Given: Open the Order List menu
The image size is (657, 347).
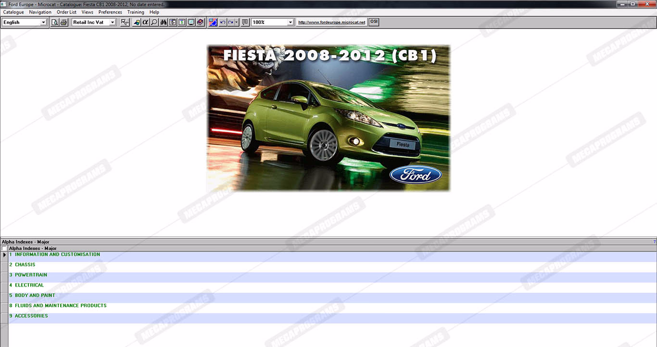Looking at the screenshot, I should click(66, 12).
